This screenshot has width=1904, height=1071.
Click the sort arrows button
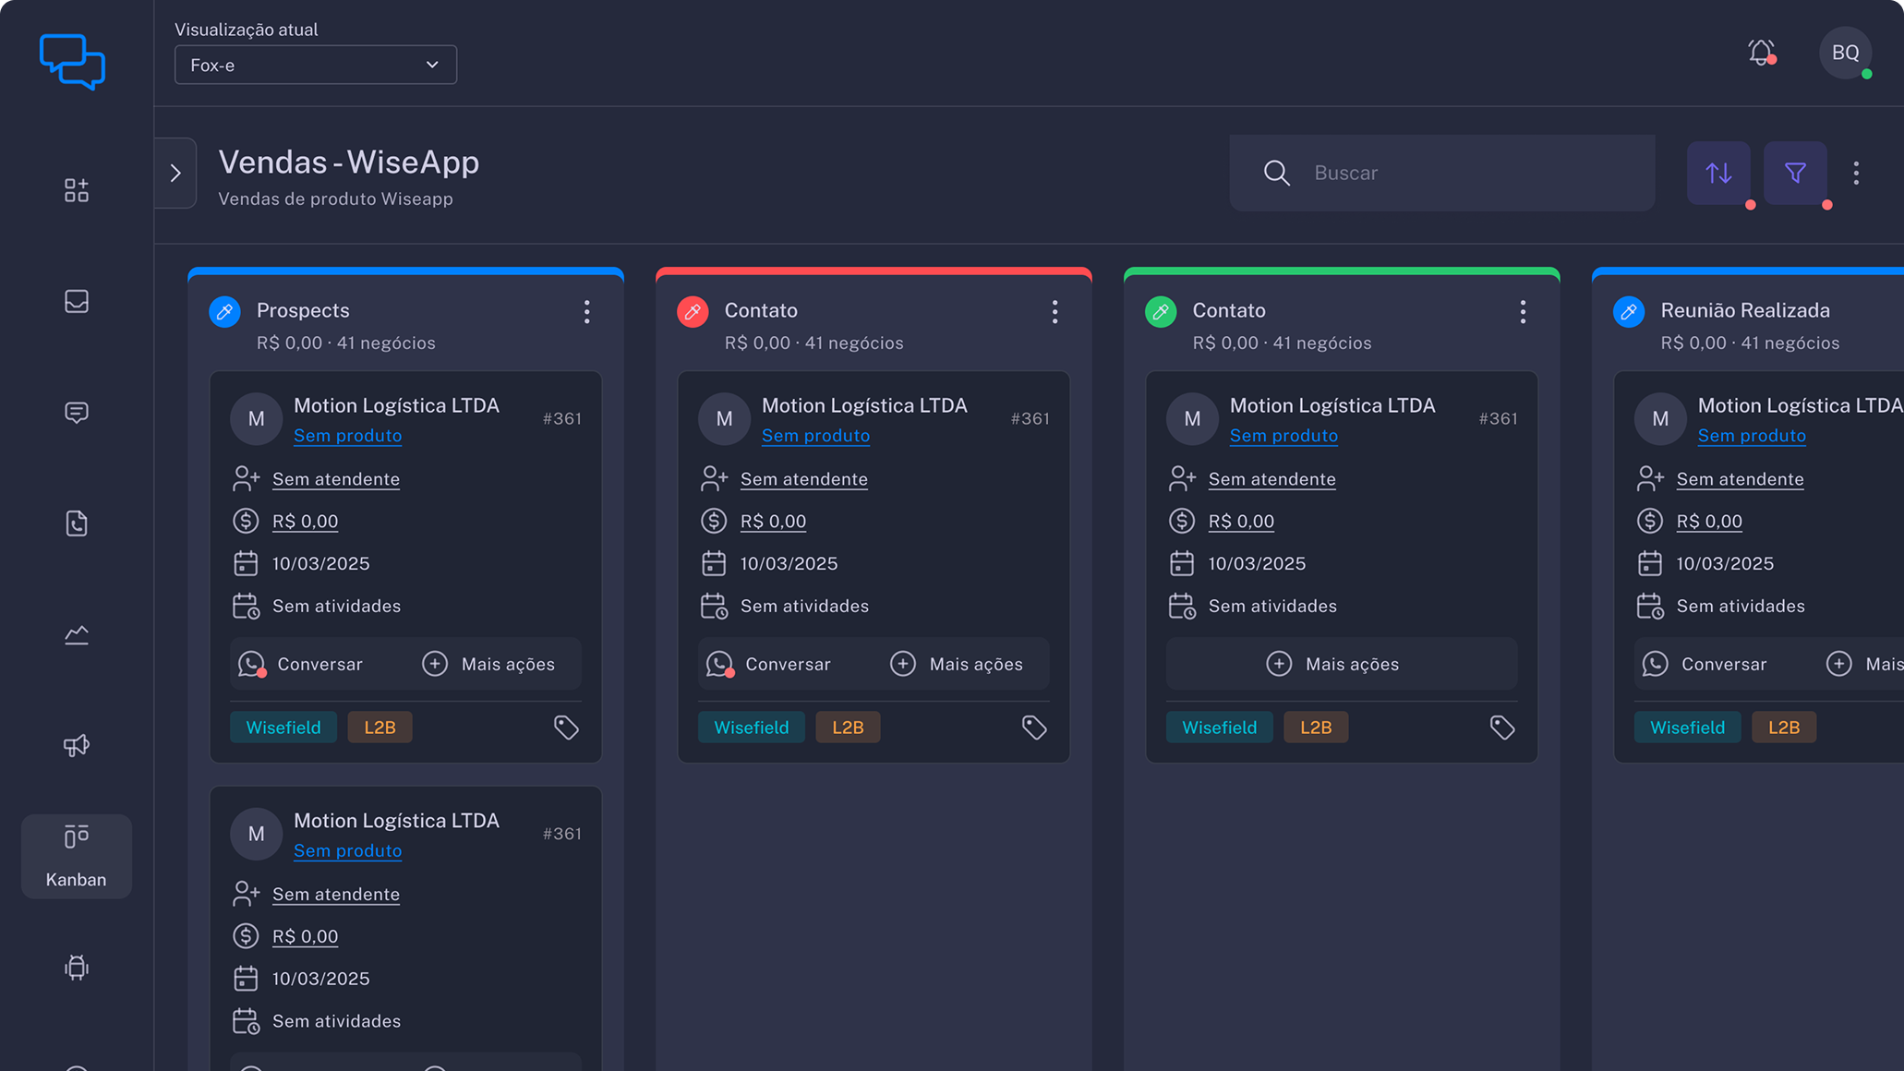[x=1718, y=173]
